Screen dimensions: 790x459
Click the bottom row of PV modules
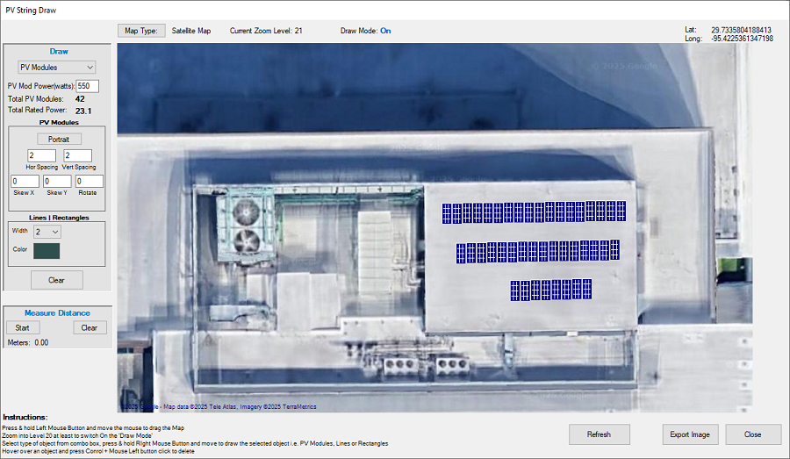(x=550, y=290)
